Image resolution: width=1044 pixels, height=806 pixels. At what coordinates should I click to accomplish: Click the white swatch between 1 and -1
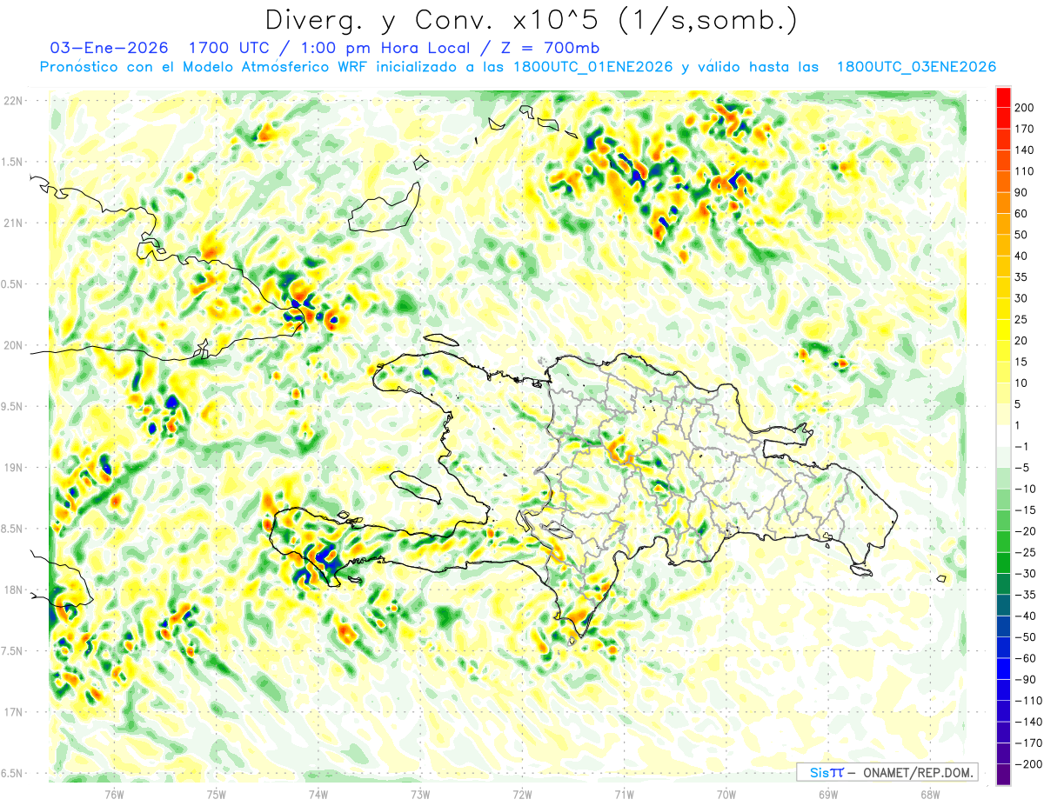1003,436
